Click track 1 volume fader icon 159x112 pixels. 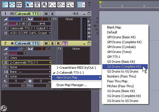5,19
